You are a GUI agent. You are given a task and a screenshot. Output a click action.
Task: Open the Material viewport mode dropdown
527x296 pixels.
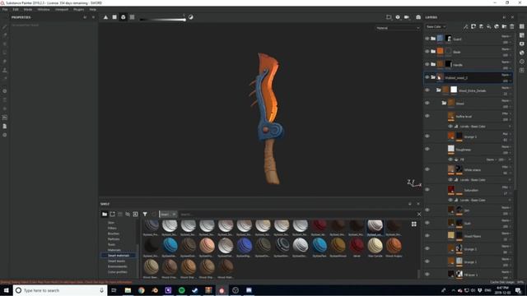398,28
